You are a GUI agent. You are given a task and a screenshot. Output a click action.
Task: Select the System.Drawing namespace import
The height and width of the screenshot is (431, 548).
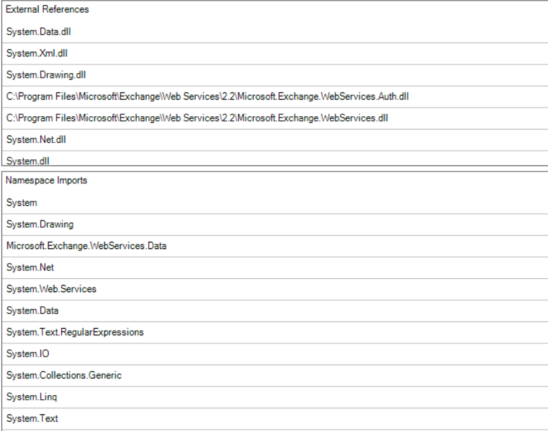tap(275, 224)
